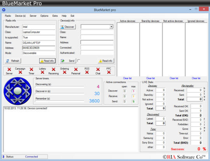Click the device Address input field
This screenshot has width=210, height=161.
click(97, 42)
